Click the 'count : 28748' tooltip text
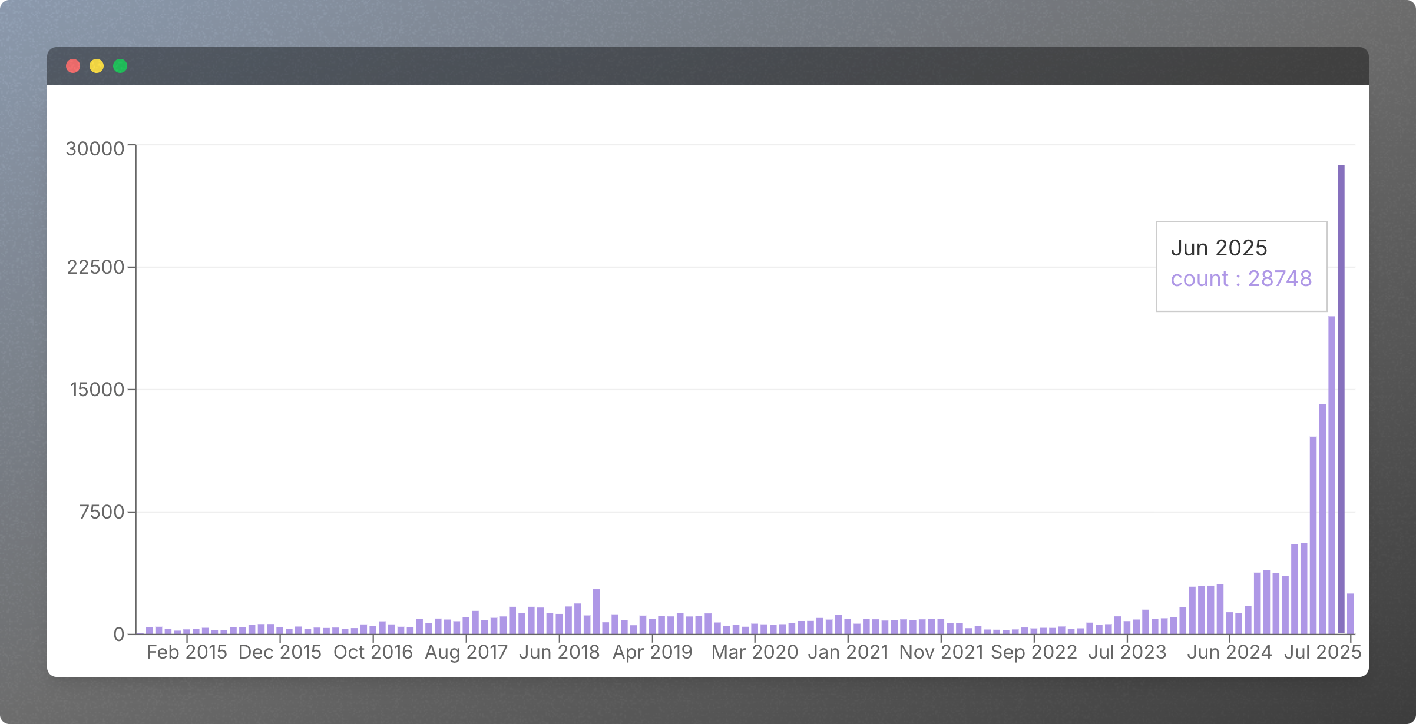This screenshot has width=1416, height=724. 1241,278
